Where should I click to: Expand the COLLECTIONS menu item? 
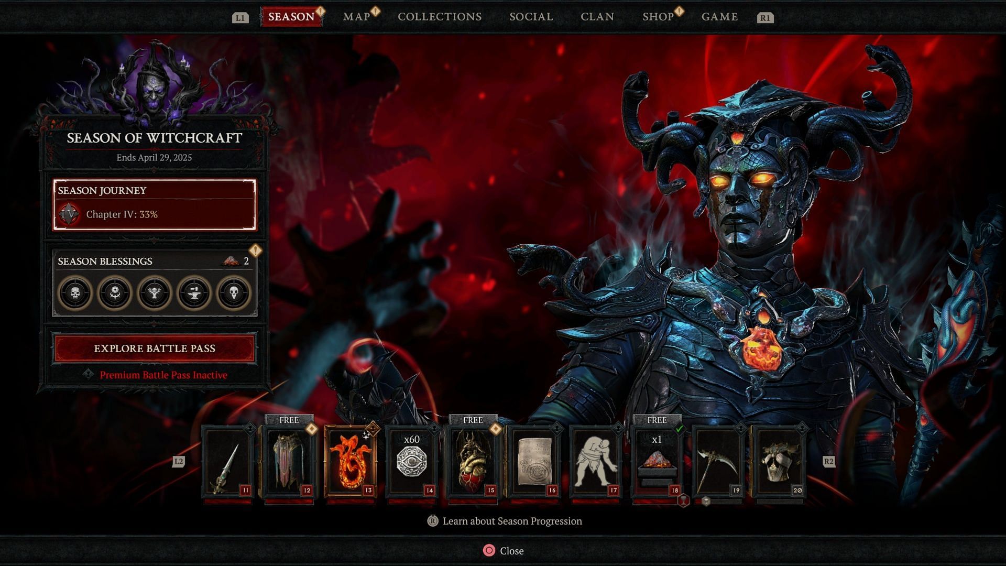pyautogui.click(x=440, y=15)
